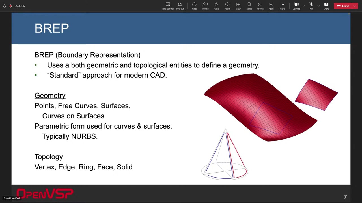Leave the meeting
Viewport: 362px width, 203px height.
pyautogui.click(x=343, y=6)
